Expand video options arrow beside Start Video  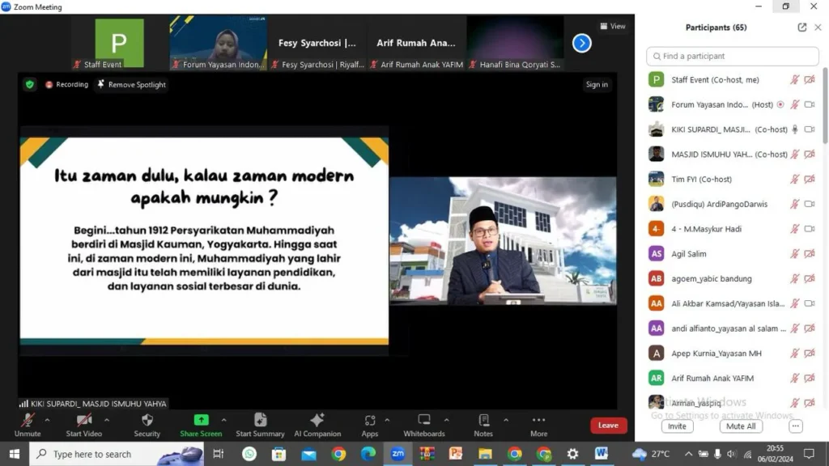coord(107,420)
